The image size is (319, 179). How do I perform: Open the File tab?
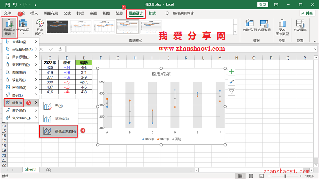[8, 13]
